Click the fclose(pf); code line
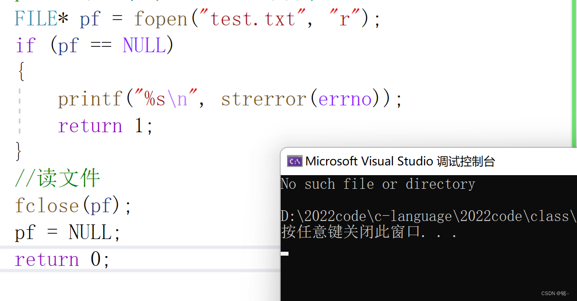577x301 pixels. 73,205
